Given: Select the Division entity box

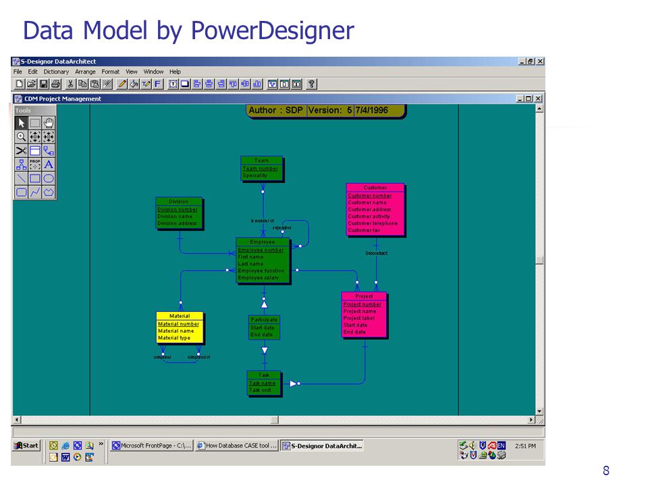Looking at the screenshot, I should pos(179,213).
